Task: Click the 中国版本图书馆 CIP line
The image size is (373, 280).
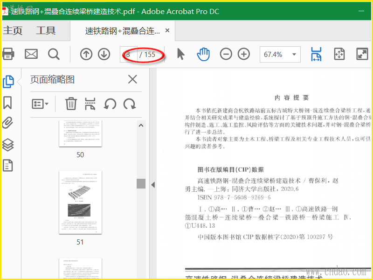Action: (x=265, y=237)
